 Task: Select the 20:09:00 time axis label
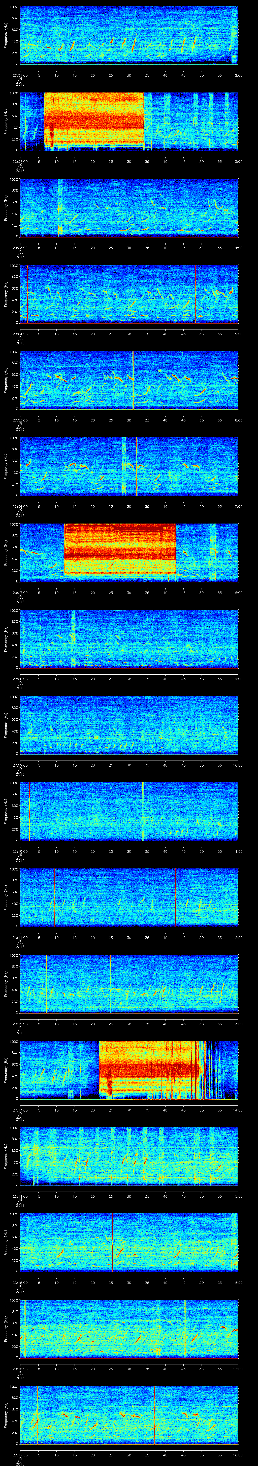tap(20, 765)
